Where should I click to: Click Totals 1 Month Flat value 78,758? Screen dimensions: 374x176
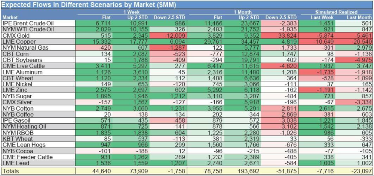pyautogui.click(x=213, y=171)
